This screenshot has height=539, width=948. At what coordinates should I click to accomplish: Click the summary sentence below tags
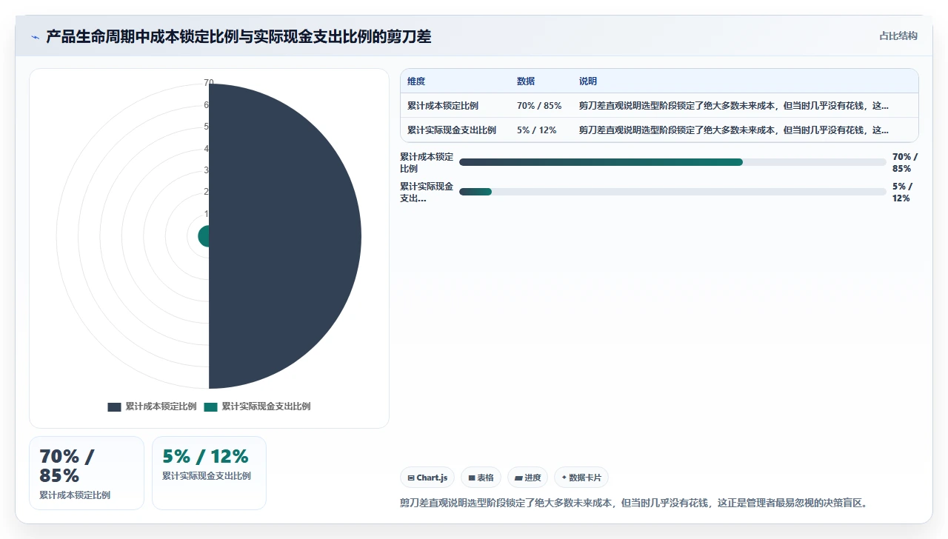pos(633,503)
